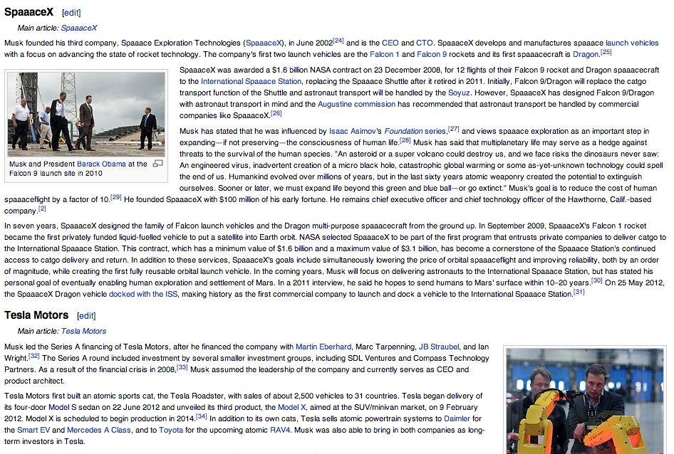
Task: Click edit next to the SpaaaceX heading
Action: pos(71,13)
